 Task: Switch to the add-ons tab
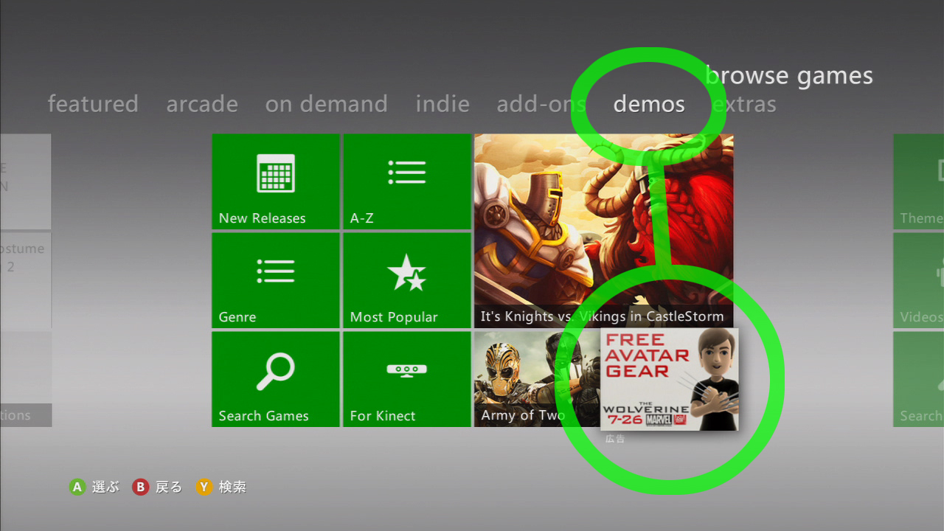click(541, 104)
